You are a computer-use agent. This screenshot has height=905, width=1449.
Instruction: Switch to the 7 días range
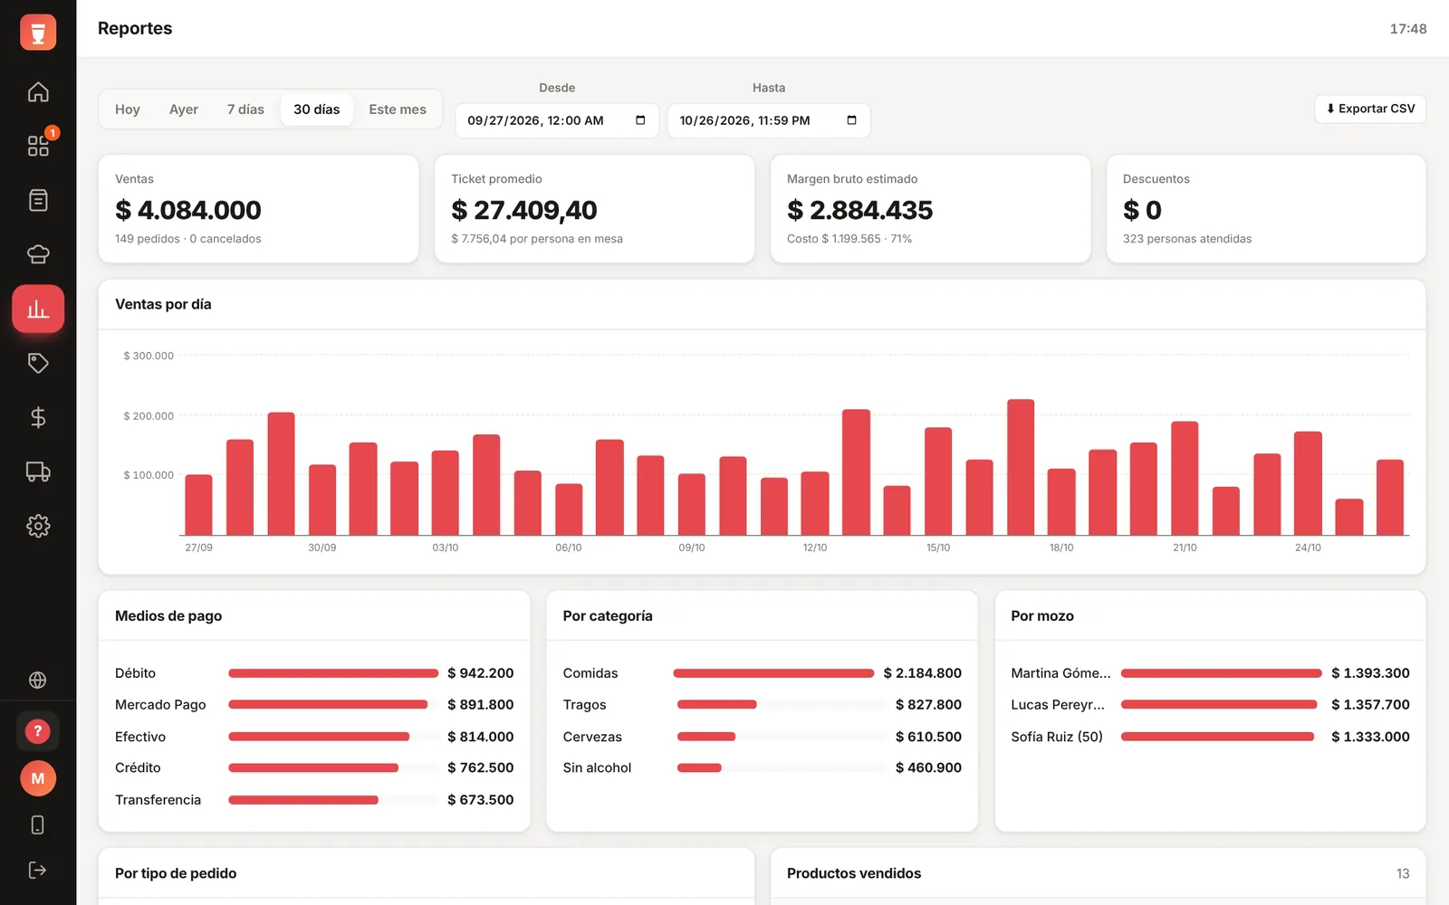(245, 110)
